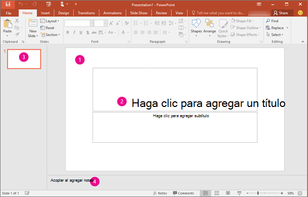This screenshot has height=197, width=308.
Task: Open Customize Quick Access Toolbar arrow
Action: point(76,4)
